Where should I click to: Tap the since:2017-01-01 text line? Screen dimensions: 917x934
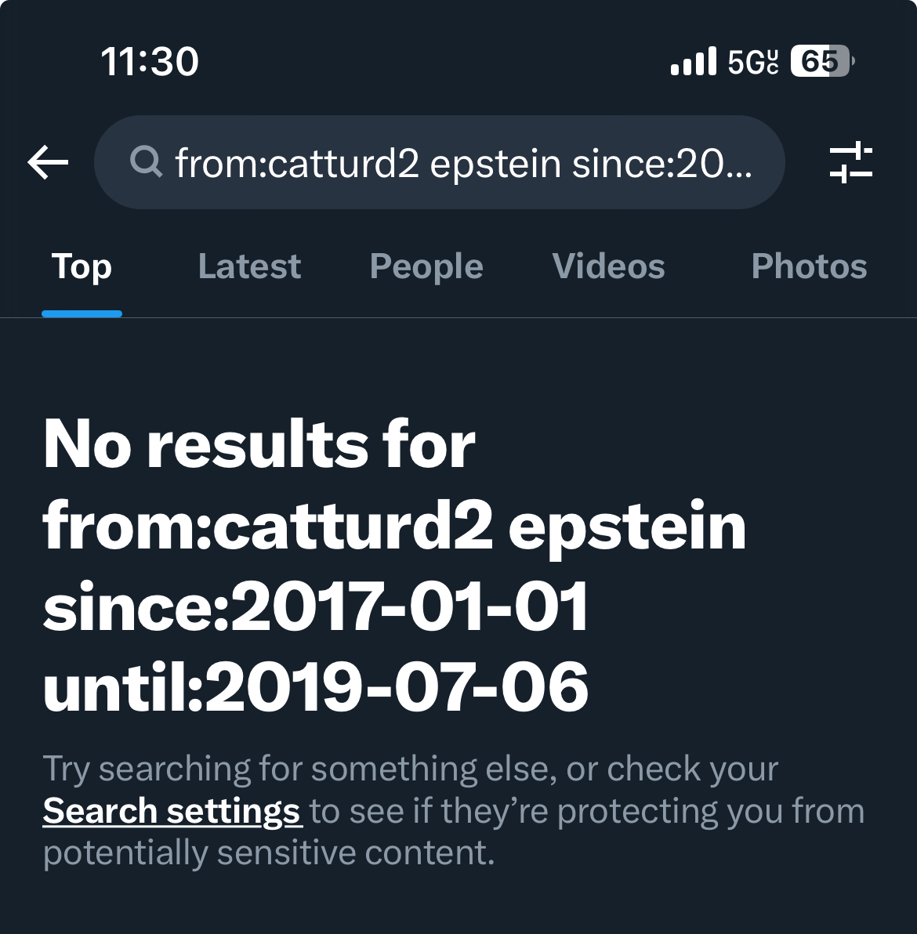(x=316, y=607)
